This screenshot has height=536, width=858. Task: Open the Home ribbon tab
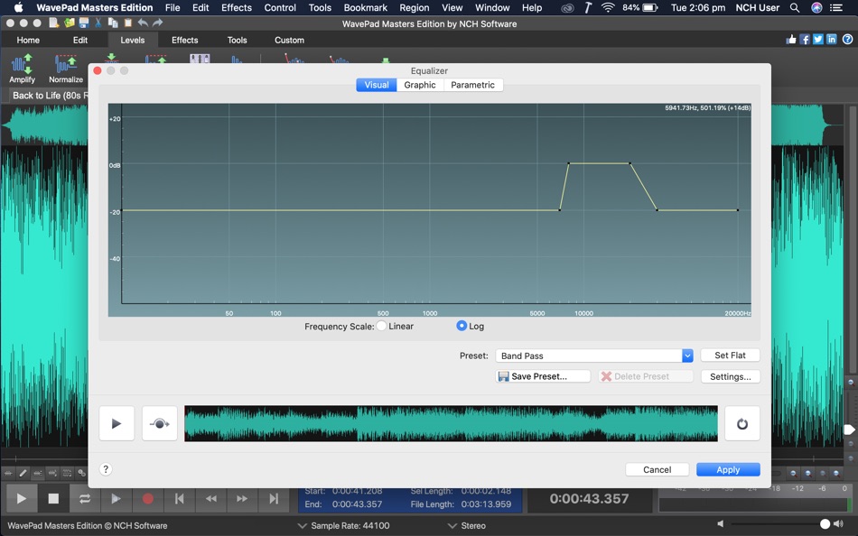click(x=28, y=40)
